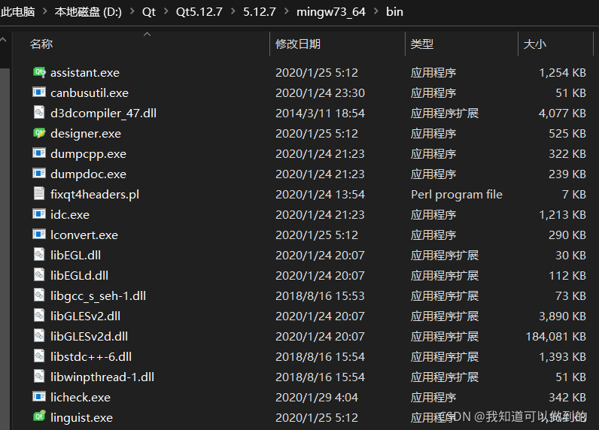
Task: Select the file name idc.exe
Action: (70, 214)
